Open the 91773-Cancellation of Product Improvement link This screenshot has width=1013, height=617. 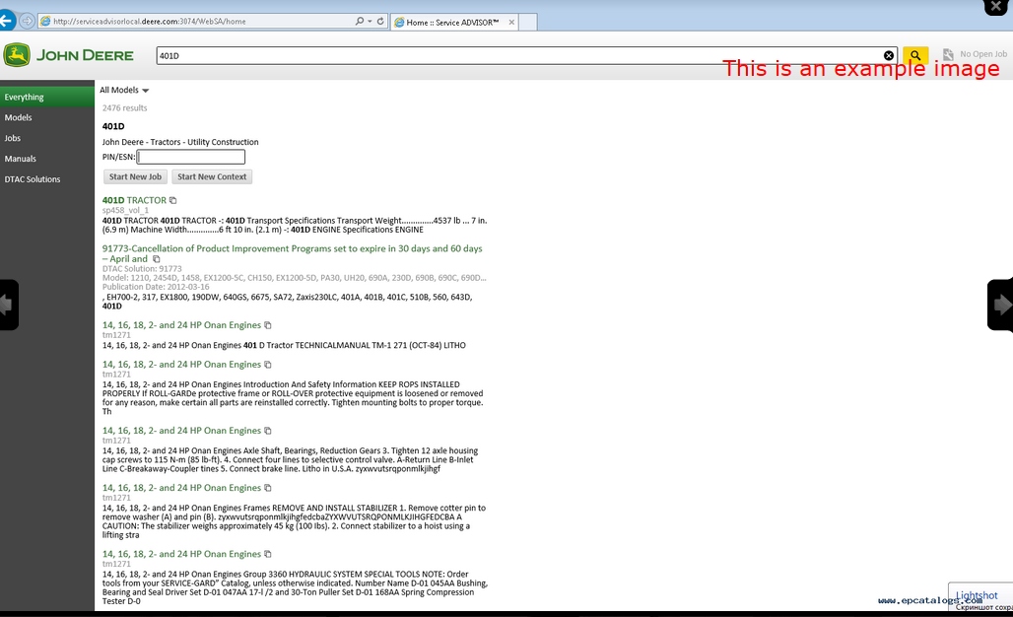click(x=292, y=253)
